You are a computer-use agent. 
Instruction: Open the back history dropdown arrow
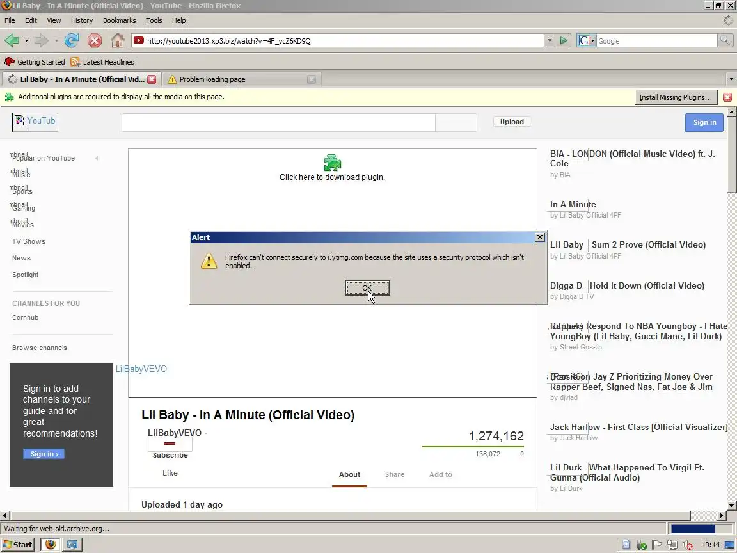26,41
